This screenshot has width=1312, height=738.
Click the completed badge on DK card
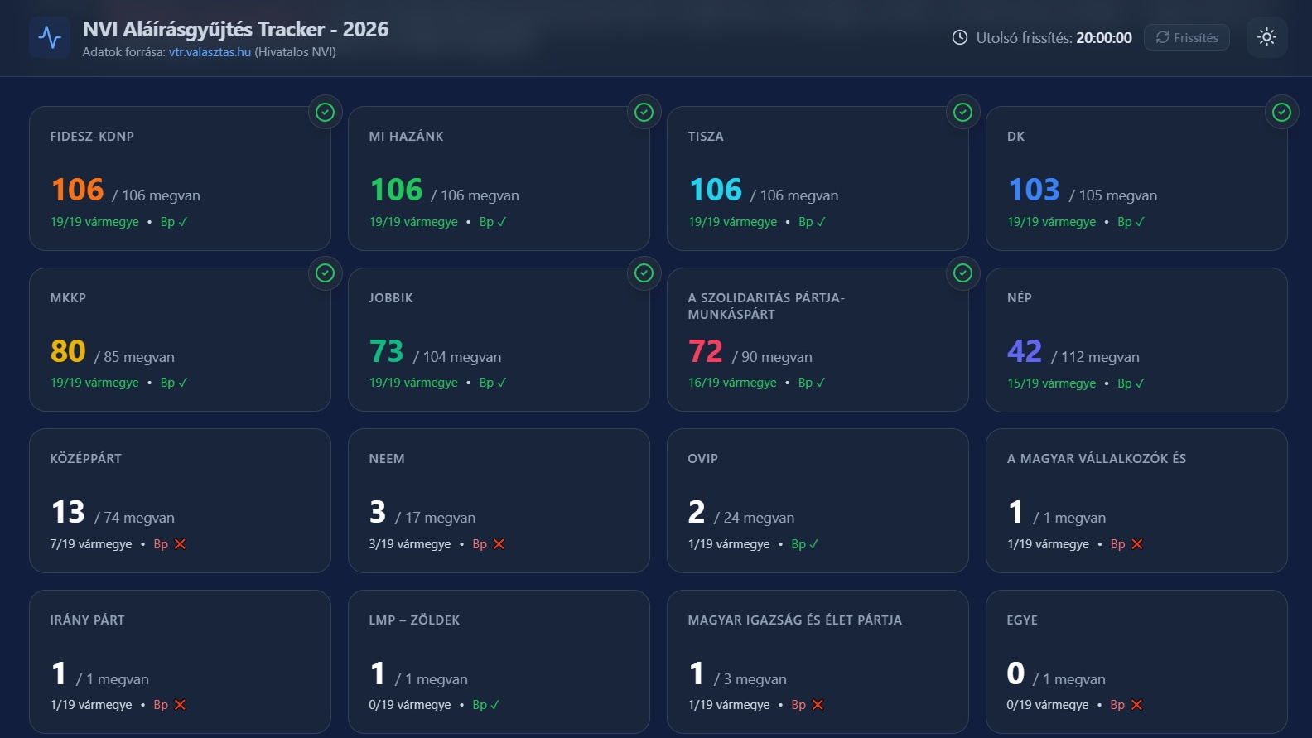point(1281,112)
